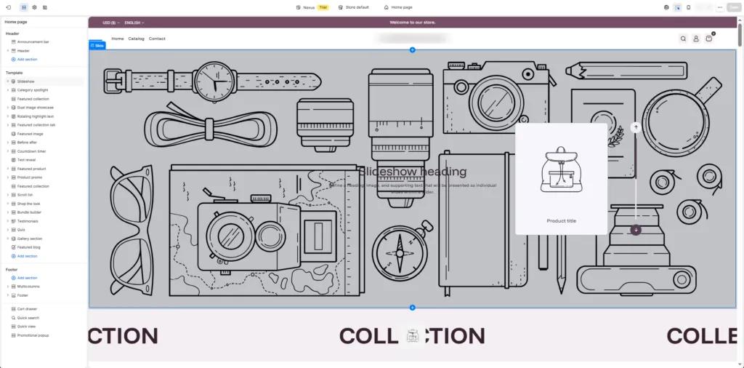The width and height of the screenshot is (744, 368).
Task: Expand Featured collection tab blocks
Action: coord(7,125)
